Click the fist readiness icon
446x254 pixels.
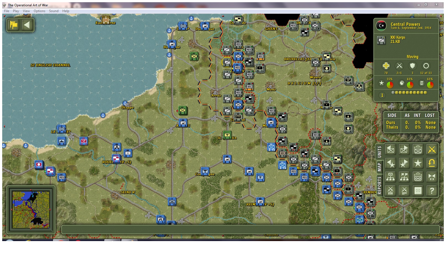(402, 83)
